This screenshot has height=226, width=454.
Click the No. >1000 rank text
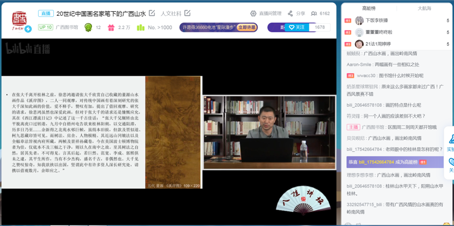(x=160, y=27)
